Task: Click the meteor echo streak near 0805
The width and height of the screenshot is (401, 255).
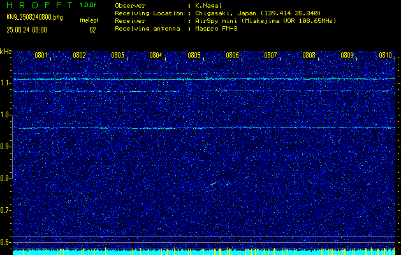Action: click(214, 183)
